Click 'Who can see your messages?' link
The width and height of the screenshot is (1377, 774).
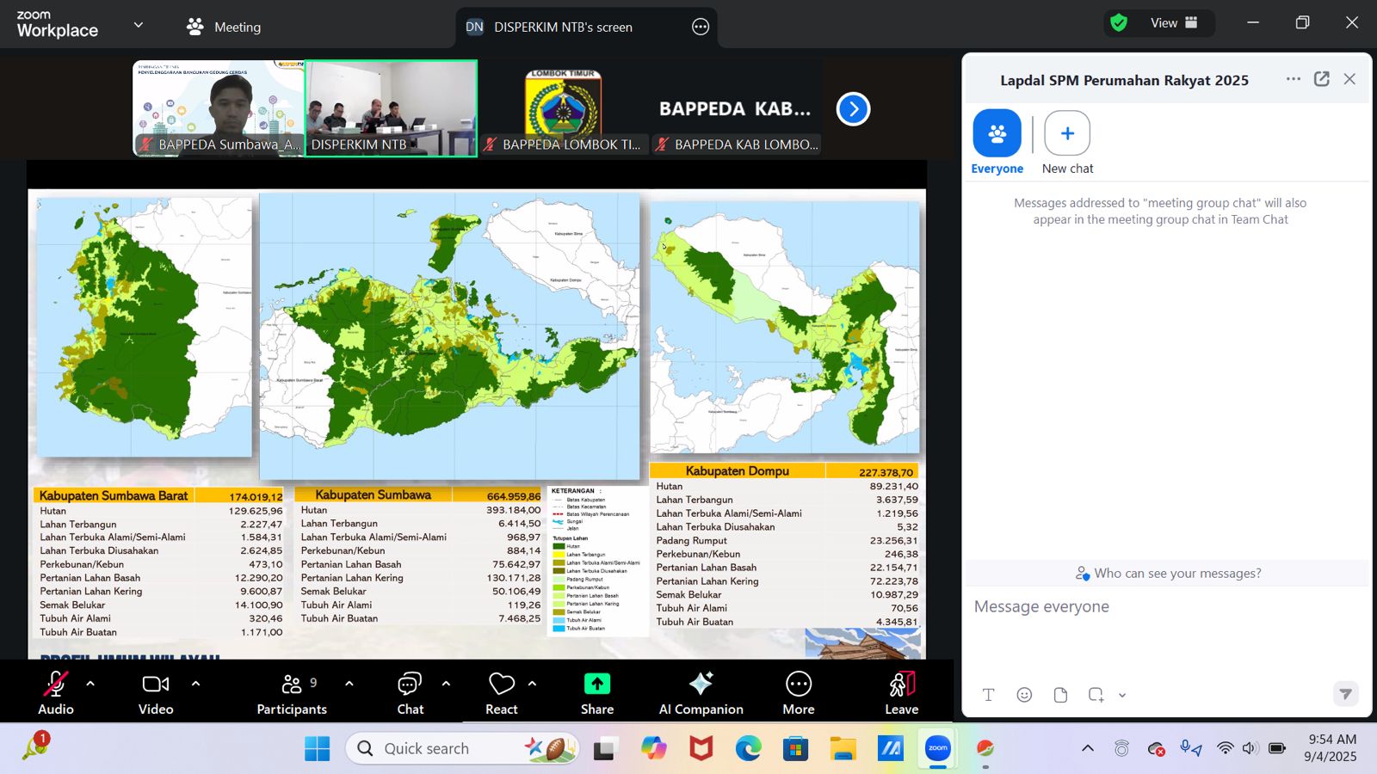pyautogui.click(x=1168, y=574)
